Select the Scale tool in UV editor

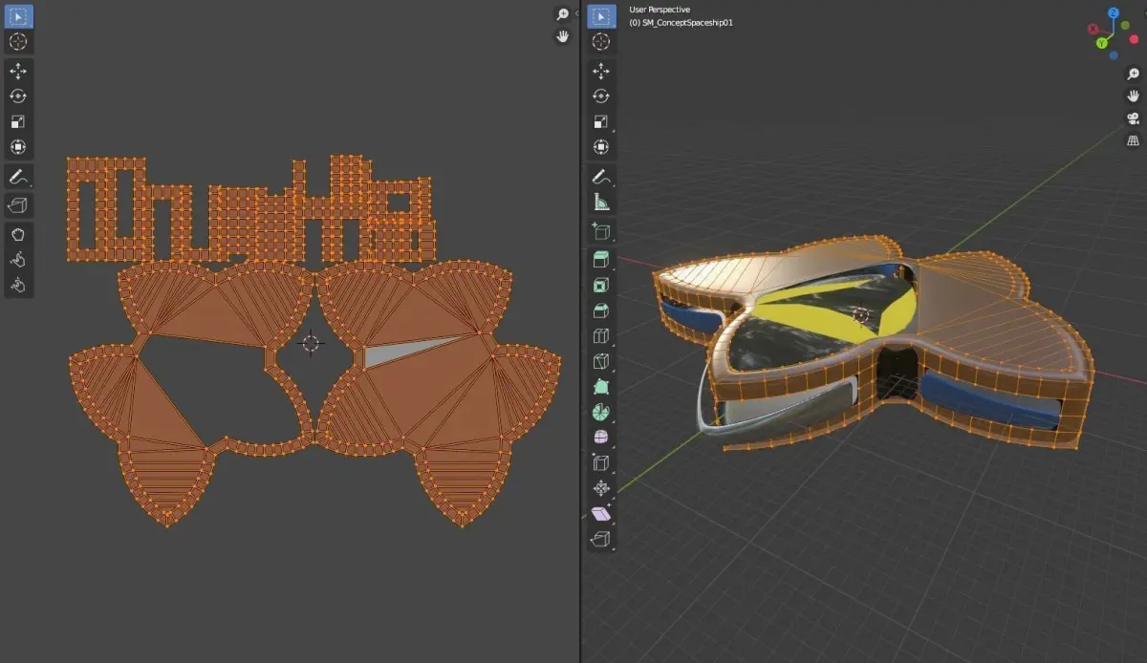click(x=18, y=121)
